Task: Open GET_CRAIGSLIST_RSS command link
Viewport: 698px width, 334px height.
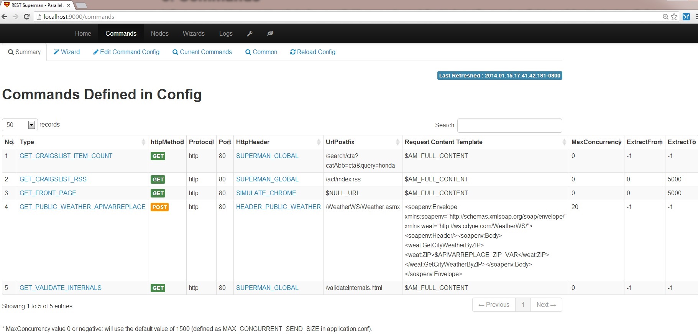Action: tap(53, 179)
